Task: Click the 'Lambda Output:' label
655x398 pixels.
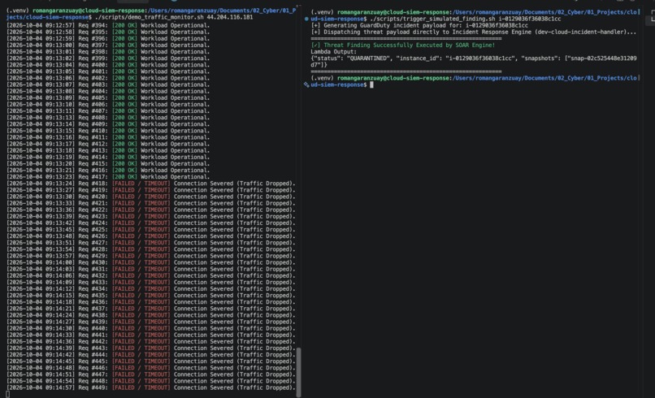Action: 334,52
